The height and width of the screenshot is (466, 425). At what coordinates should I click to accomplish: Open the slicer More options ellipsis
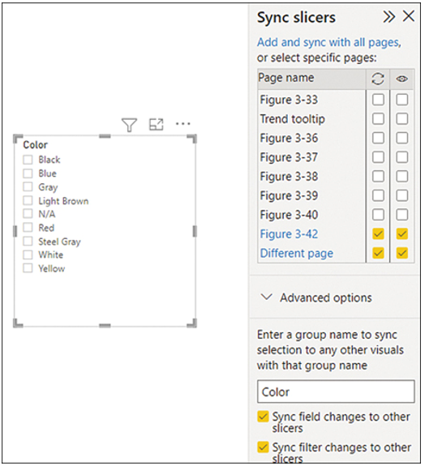[x=183, y=124]
